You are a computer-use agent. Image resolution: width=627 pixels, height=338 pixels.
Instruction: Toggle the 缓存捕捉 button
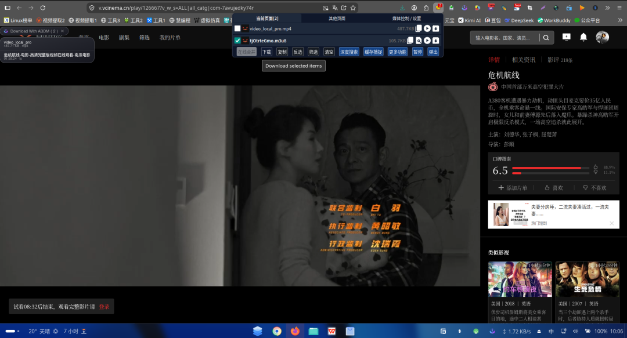pos(373,52)
